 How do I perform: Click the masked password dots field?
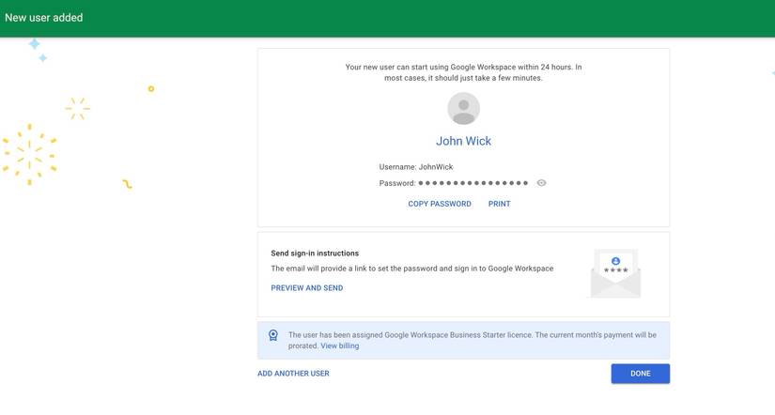click(473, 183)
